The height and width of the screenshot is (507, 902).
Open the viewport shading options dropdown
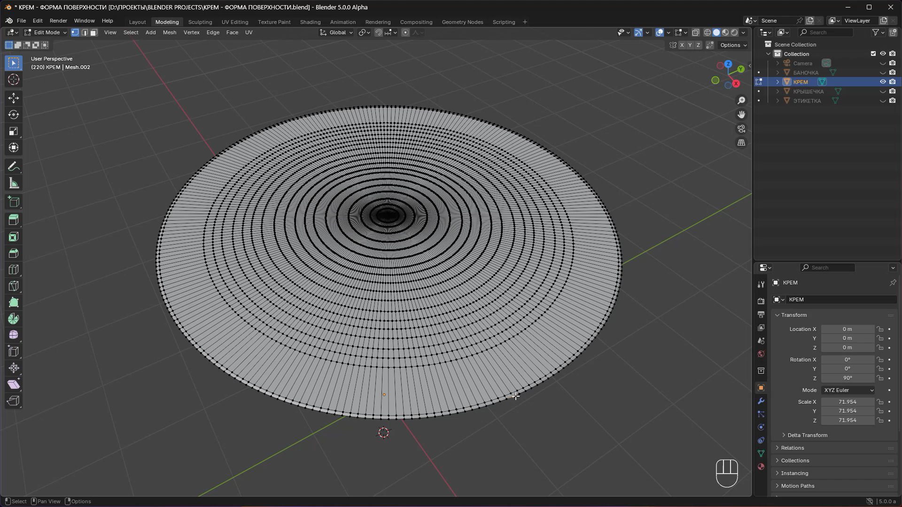[743, 32]
